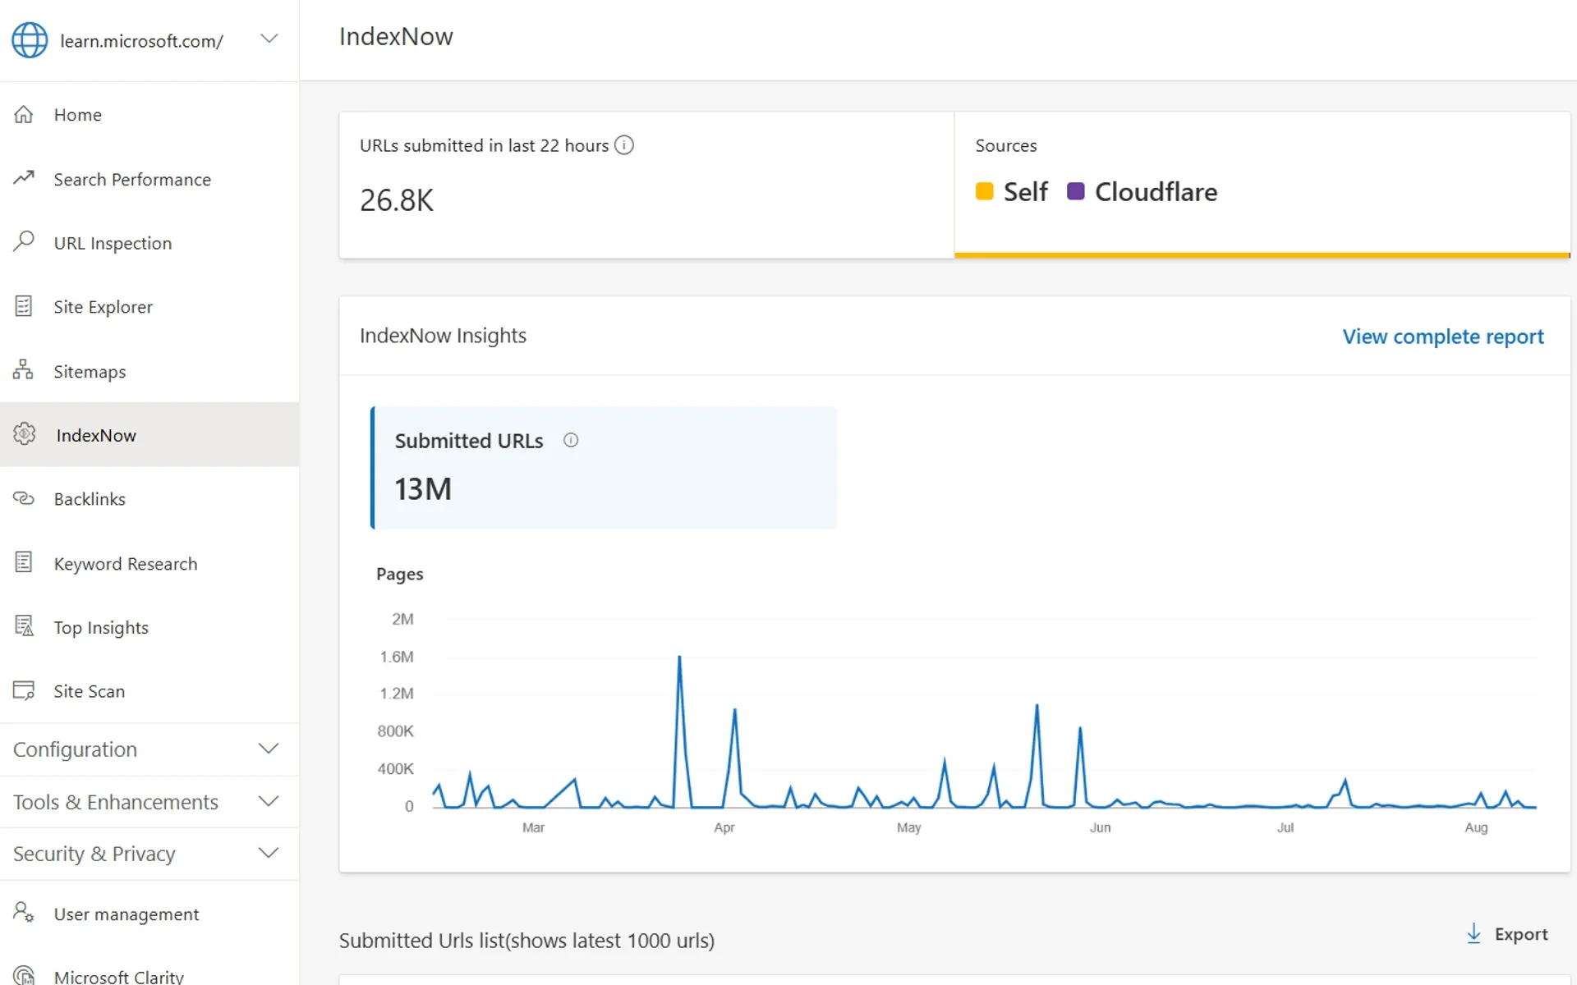Viewport: 1577px width, 985px height.
Task: Open Search Performance from the sidebar
Action: coord(132,179)
